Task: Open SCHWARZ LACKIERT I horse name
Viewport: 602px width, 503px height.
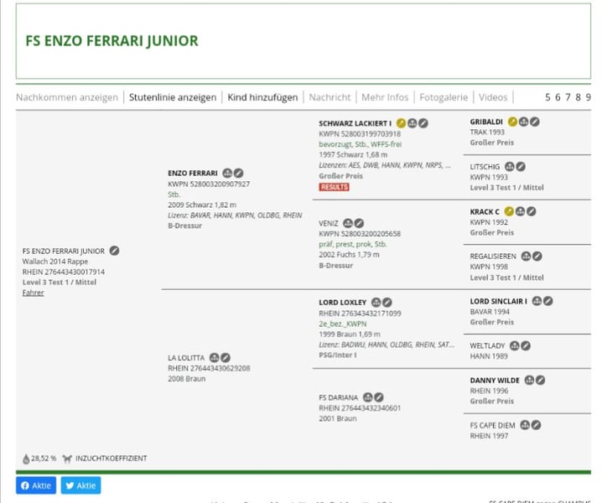Action: [x=355, y=123]
